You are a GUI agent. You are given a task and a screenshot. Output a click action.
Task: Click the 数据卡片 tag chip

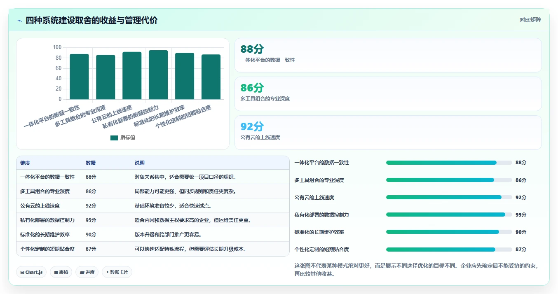117,272
